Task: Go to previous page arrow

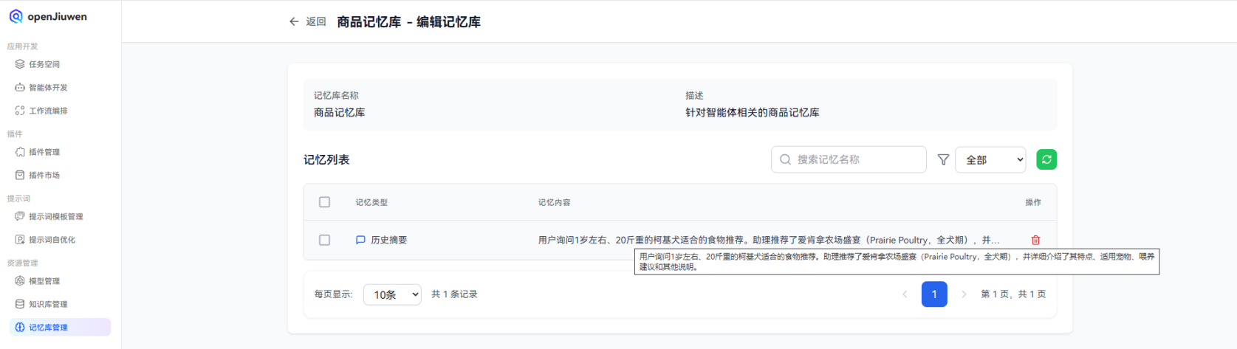Action: [905, 294]
